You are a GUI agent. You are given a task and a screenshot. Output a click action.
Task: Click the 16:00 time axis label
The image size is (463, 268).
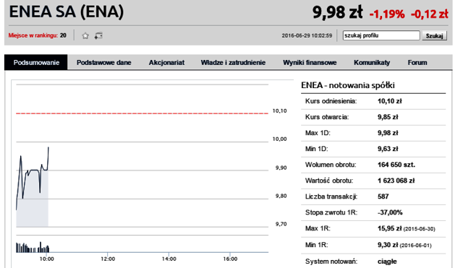coord(230,259)
